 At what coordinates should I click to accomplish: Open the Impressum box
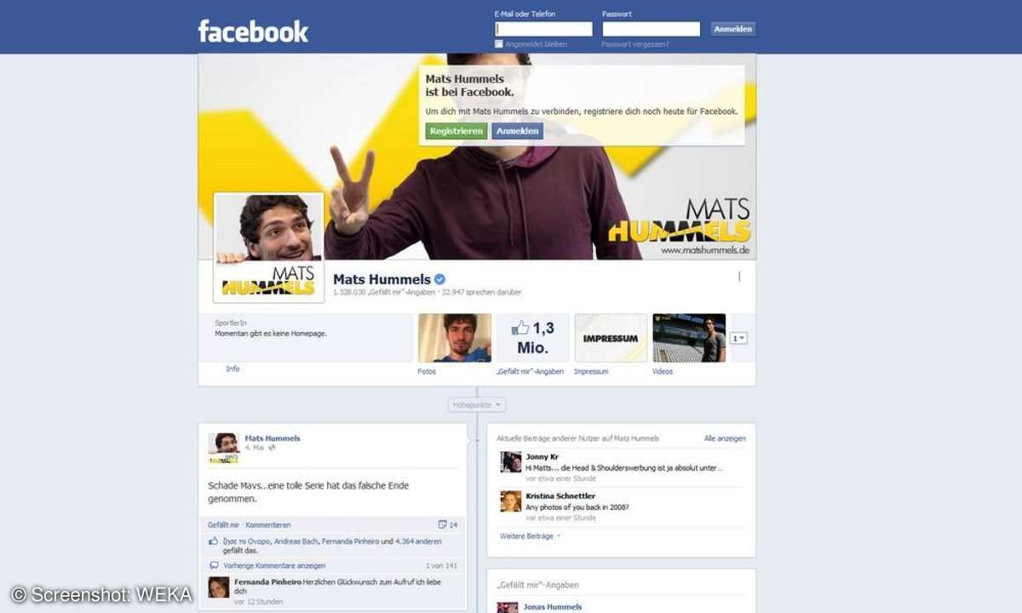coord(611,337)
